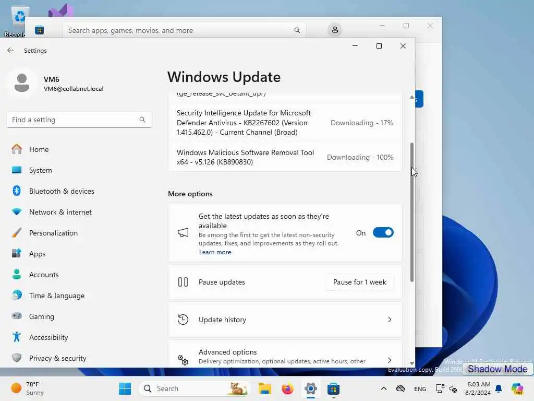Click the VM6@collabnet.local account text
Viewport: 534px width, 401px height.
coord(74,89)
